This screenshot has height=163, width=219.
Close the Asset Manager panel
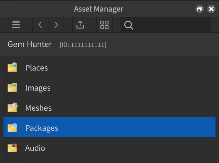pos(211,9)
